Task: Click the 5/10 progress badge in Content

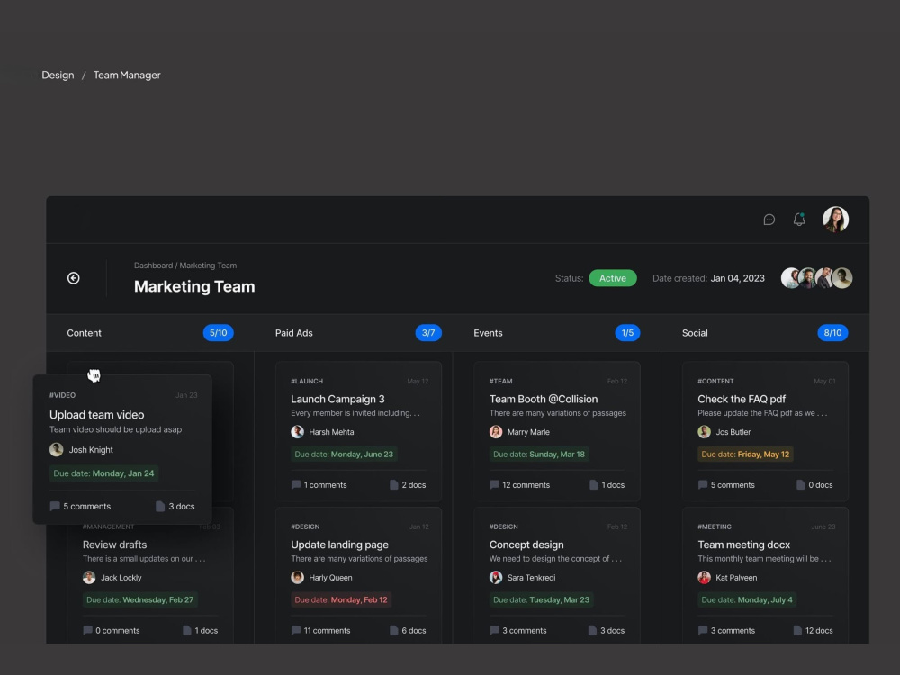Action: coord(218,333)
